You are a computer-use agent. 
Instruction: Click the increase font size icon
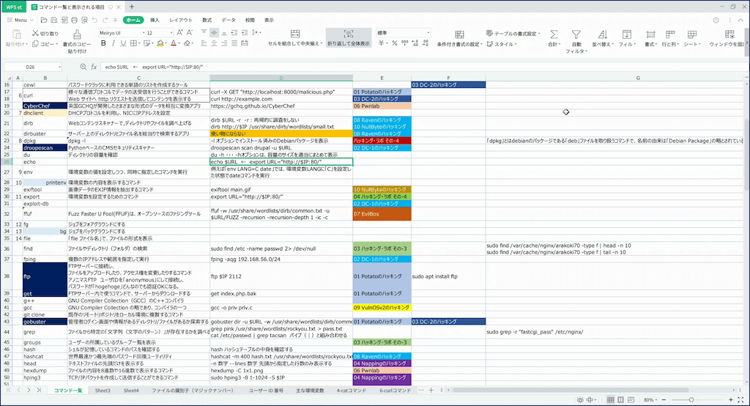coord(181,33)
